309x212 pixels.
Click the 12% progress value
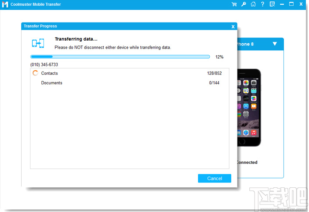219,57
